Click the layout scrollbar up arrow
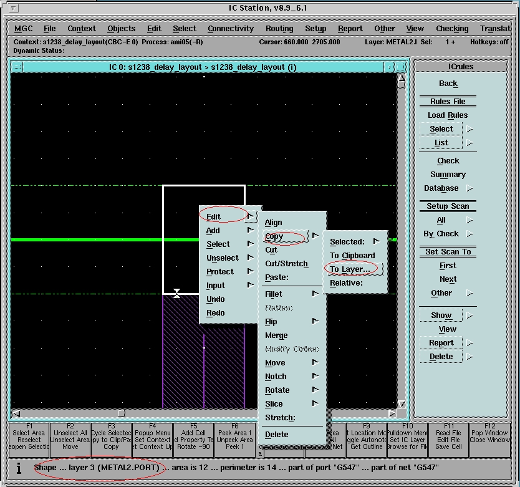 [x=402, y=78]
